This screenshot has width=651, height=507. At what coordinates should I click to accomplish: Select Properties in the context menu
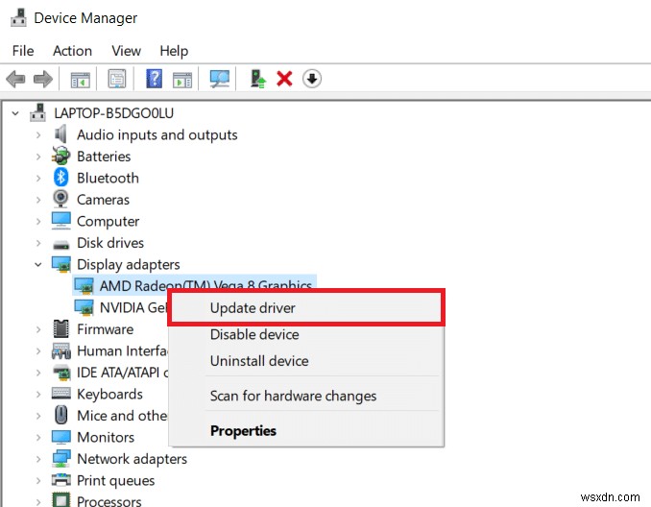243,431
